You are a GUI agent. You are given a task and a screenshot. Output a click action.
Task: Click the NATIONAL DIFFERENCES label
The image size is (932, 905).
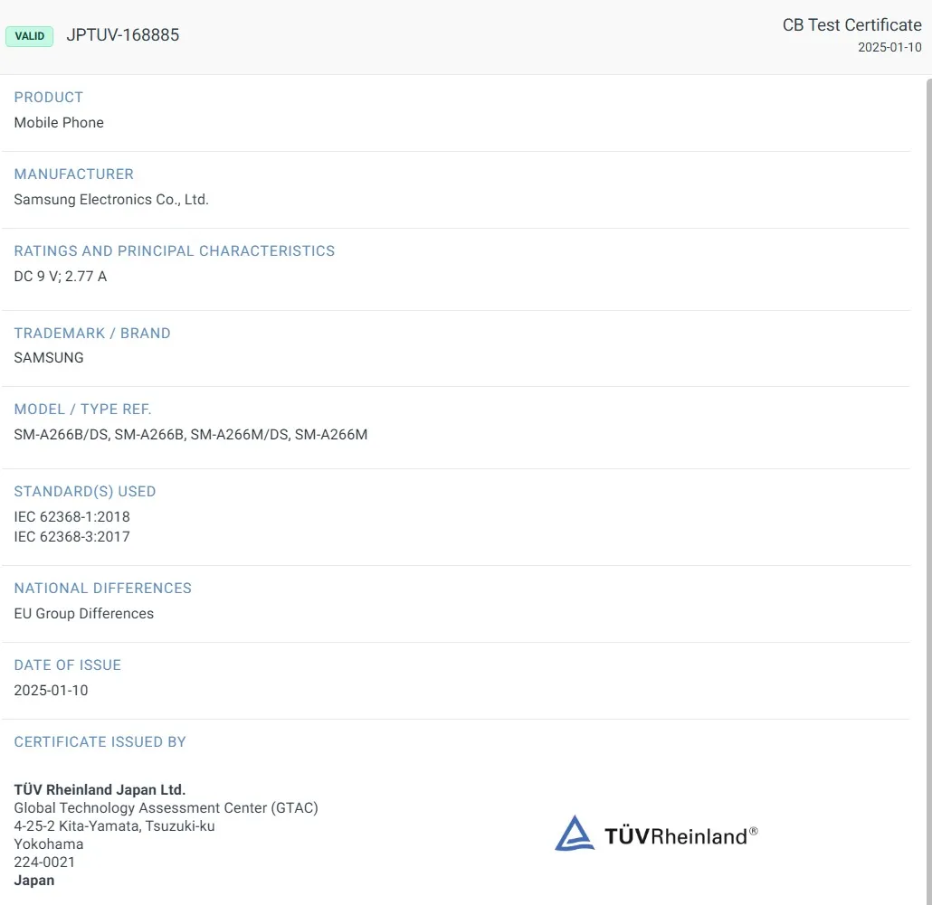coord(103,588)
